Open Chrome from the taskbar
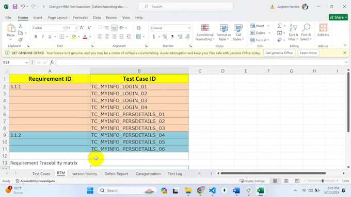351x197 pixels. point(200,190)
